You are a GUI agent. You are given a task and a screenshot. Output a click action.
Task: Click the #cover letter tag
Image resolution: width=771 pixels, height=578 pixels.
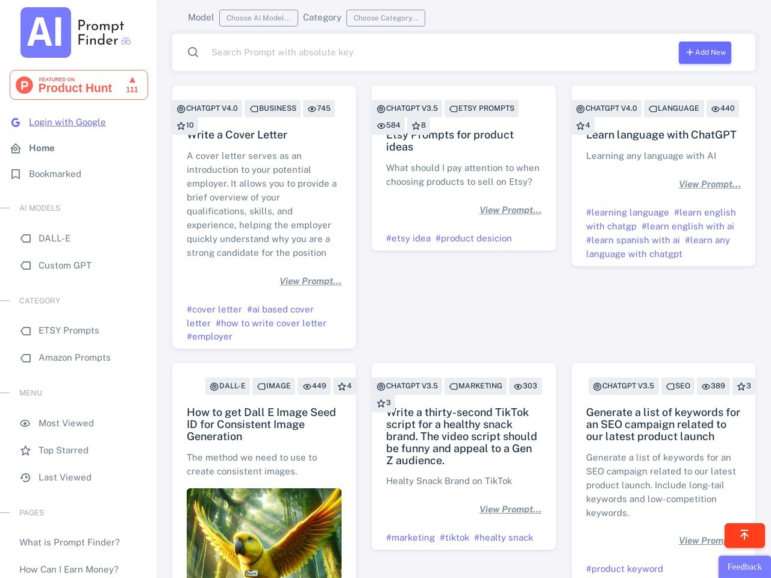pyautogui.click(x=214, y=309)
